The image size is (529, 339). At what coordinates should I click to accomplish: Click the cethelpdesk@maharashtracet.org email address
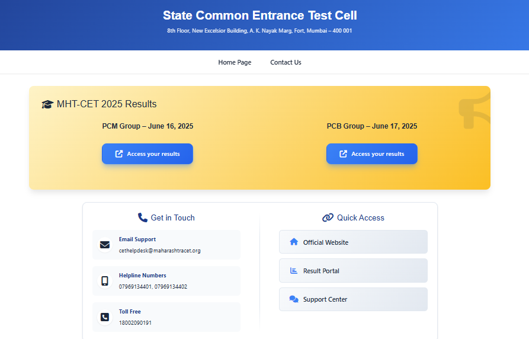point(159,251)
